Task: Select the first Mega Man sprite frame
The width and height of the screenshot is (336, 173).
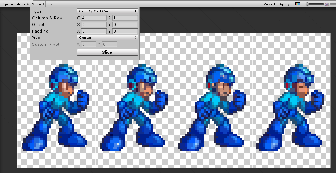Action: point(55,108)
